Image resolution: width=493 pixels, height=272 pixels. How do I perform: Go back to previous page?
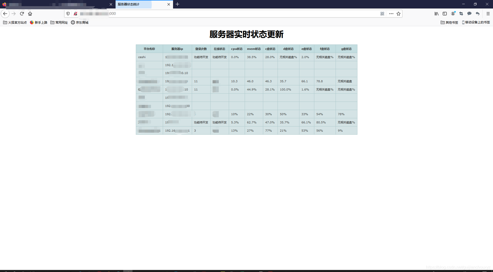pyautogui.click(x=5, y=14)
